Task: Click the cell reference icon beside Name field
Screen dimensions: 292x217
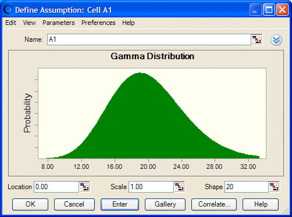Action: point(257,39)
